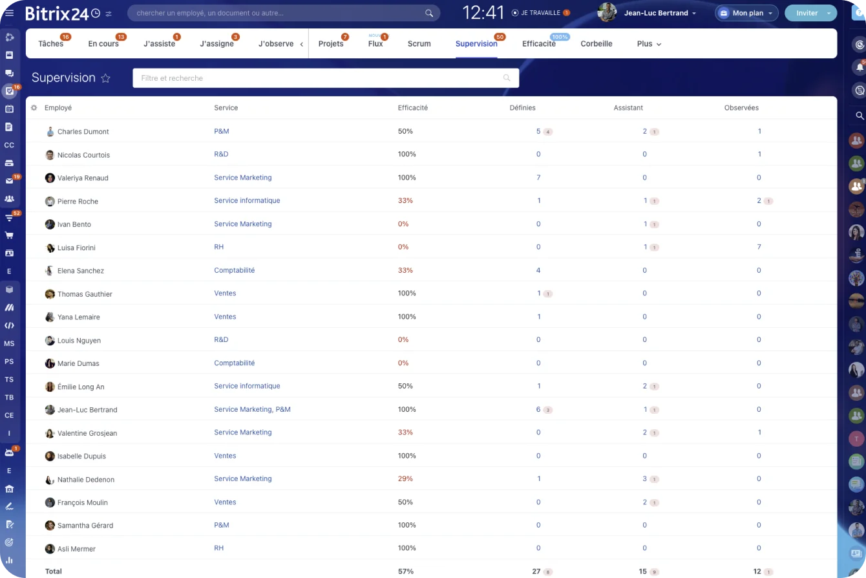This screenshot has height=578, width=866.
Task: Open the Projets tab
Action: tap(331, 44)
